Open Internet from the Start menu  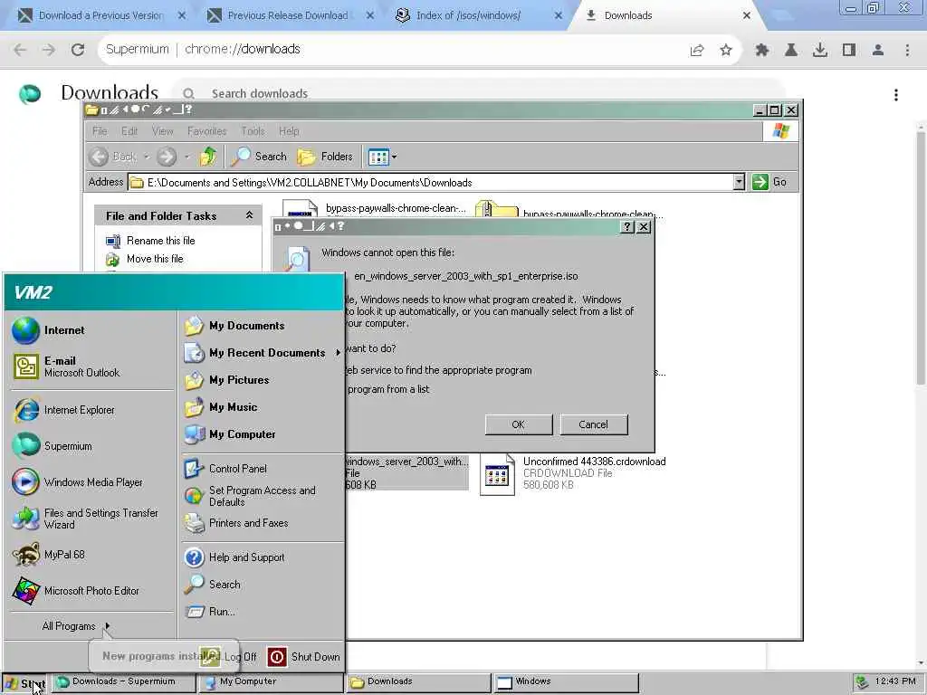pos(49,330)
